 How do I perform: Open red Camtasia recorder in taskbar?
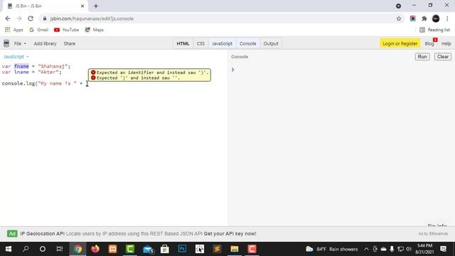point(252,249)
